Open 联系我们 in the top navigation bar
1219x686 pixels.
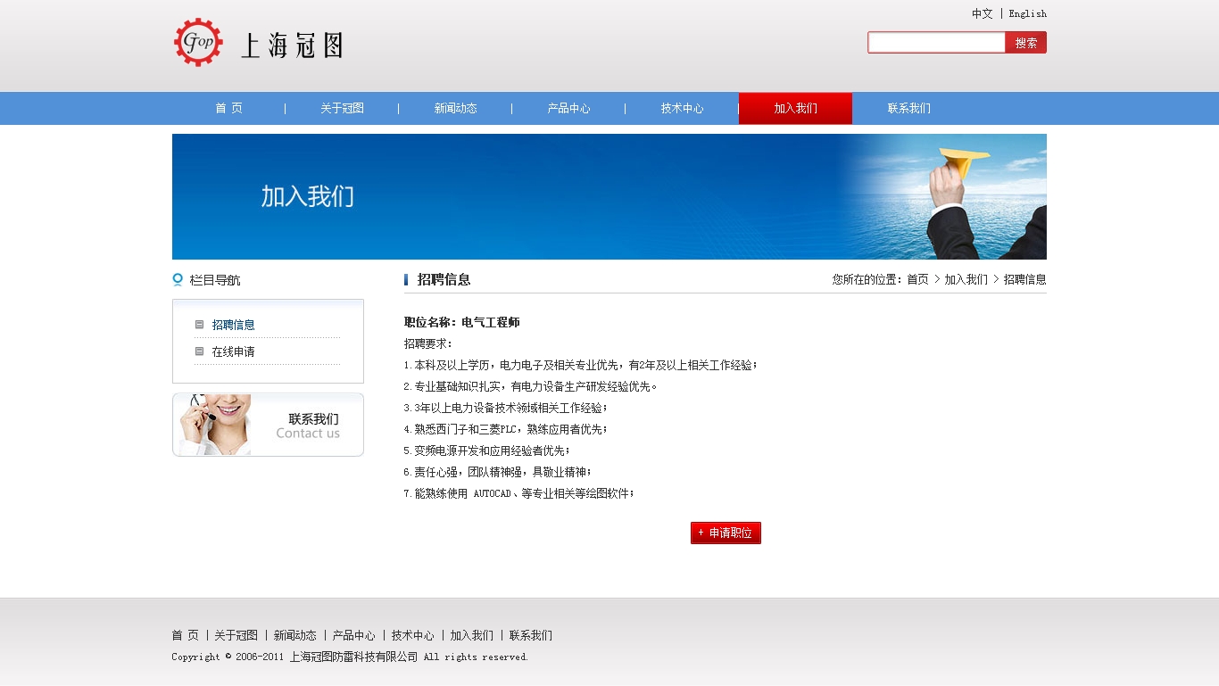tap(908, 108)
